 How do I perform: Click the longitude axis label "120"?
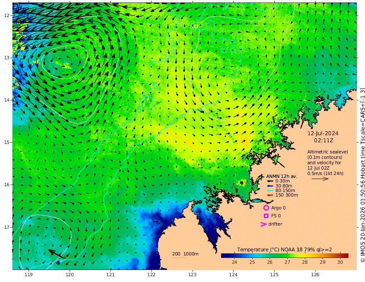coord(70,275)
